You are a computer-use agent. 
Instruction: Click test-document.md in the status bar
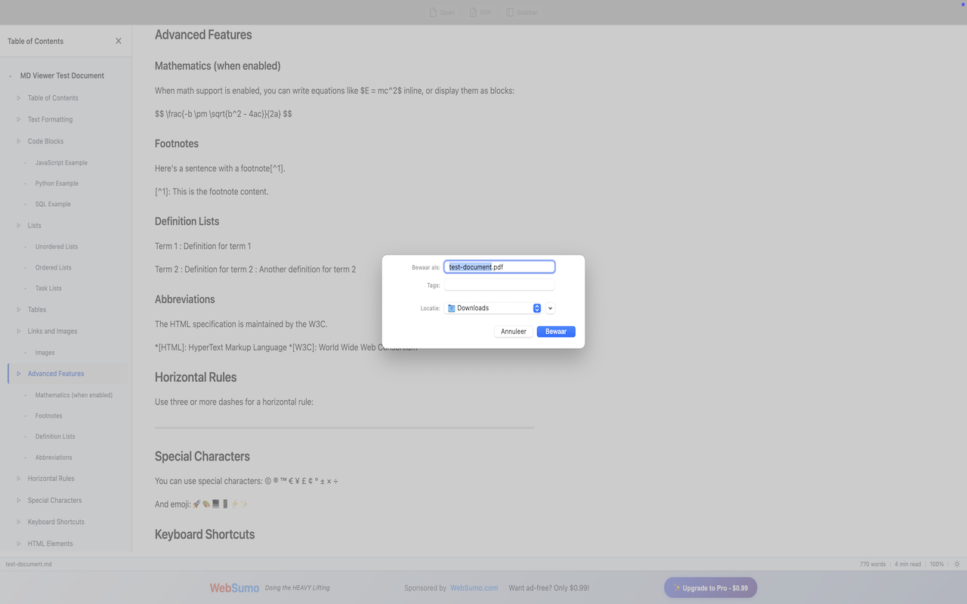click(29, 564)
